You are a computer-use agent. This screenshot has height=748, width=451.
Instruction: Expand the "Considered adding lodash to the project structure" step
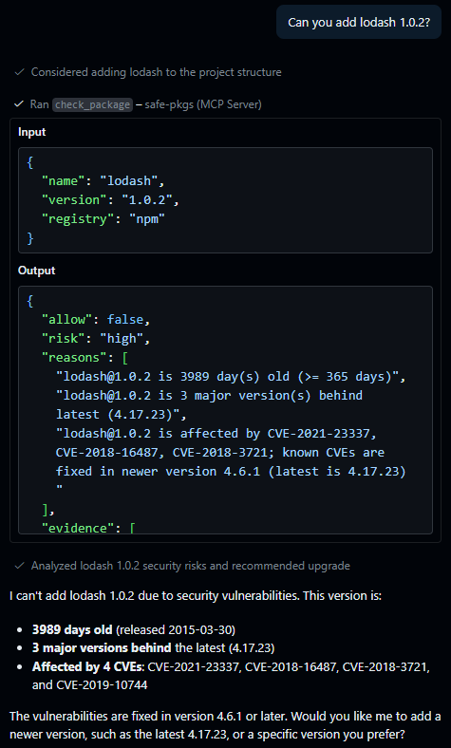click(x=156, y=72)
